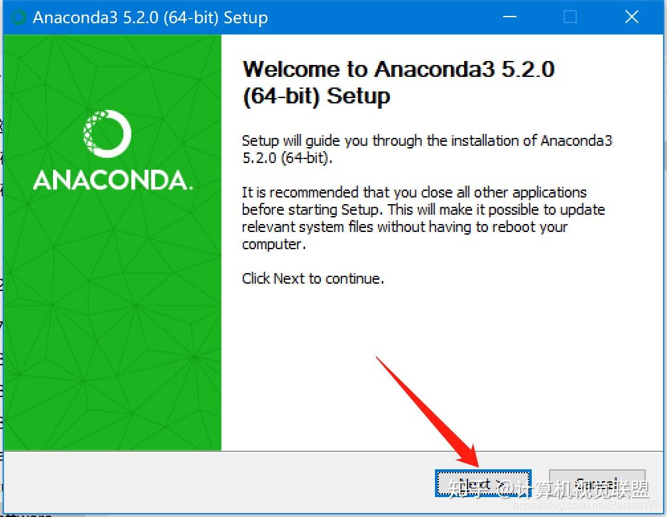Click the Anaconda icon in title bar

[19, 17]
